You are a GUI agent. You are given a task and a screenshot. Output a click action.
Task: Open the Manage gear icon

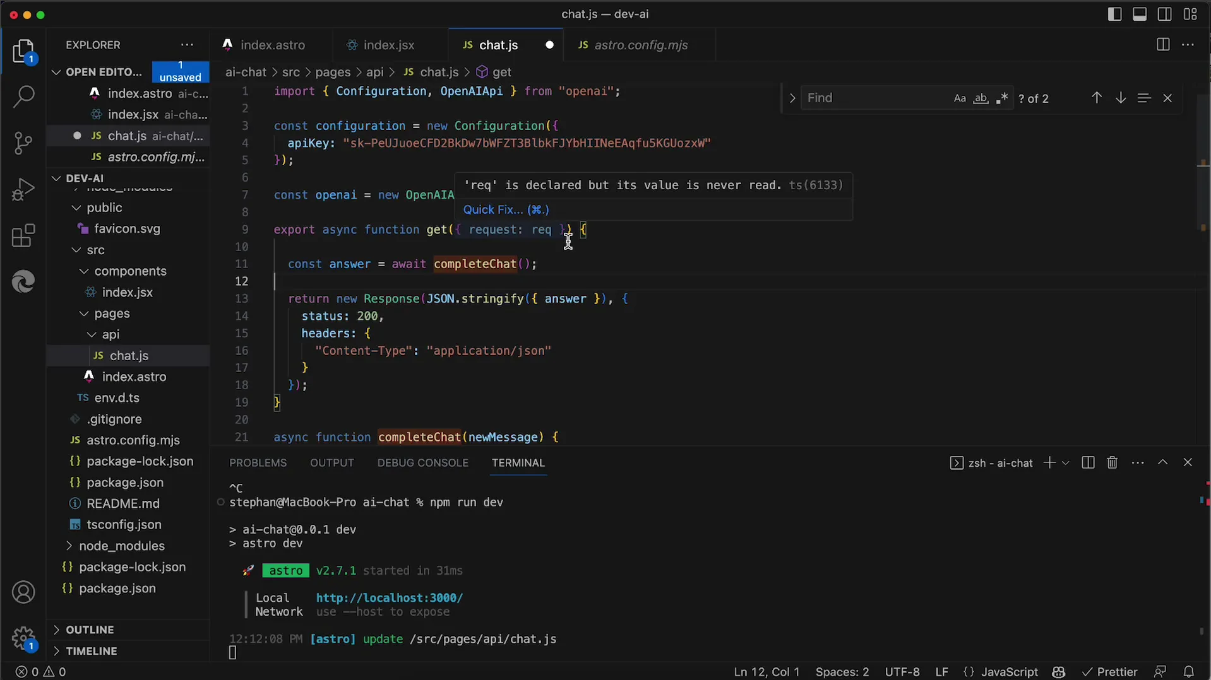(23, 638)
